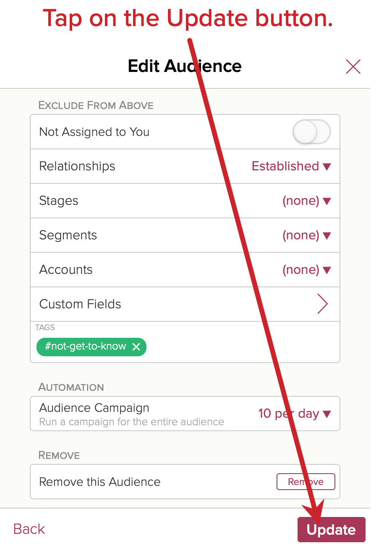Click the Relationships dropdown triangle icon

point(327,167)
